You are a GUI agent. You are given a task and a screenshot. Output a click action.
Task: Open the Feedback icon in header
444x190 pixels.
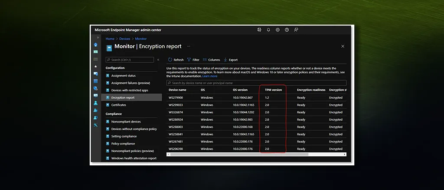tap(296, 30)
